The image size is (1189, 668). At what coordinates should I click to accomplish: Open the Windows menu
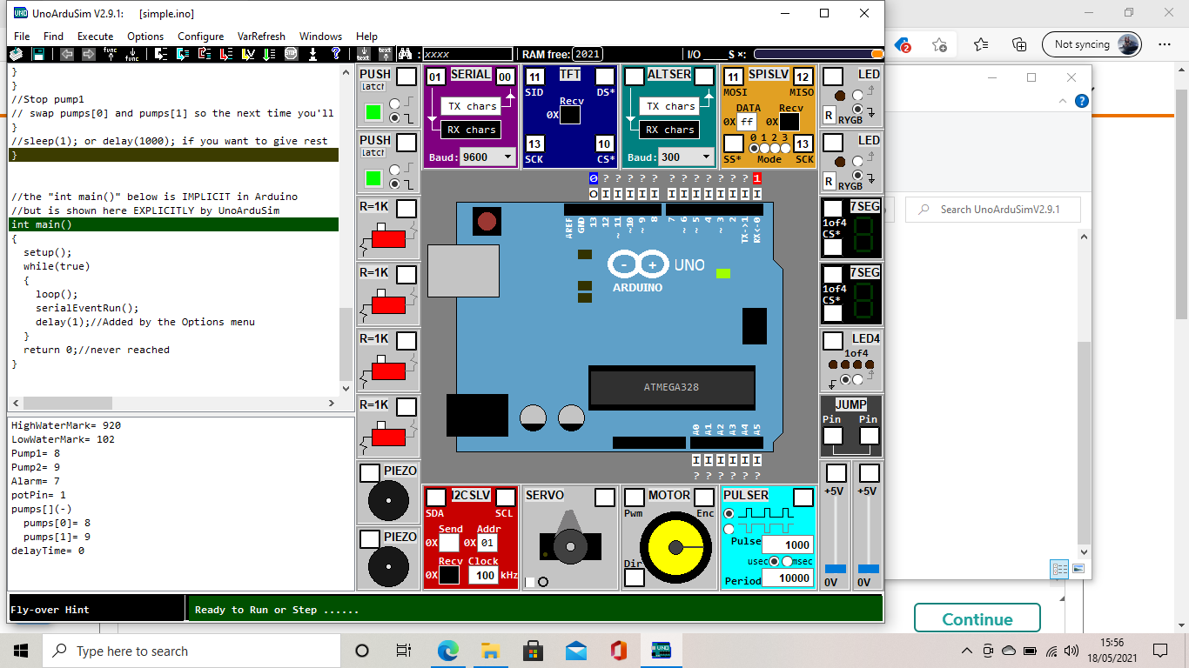320,37
